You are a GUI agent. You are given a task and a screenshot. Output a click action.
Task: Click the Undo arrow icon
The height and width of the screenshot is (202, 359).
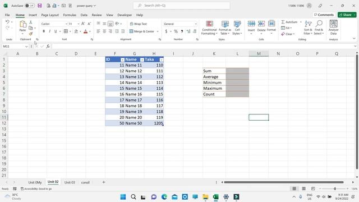pos(7,22)
